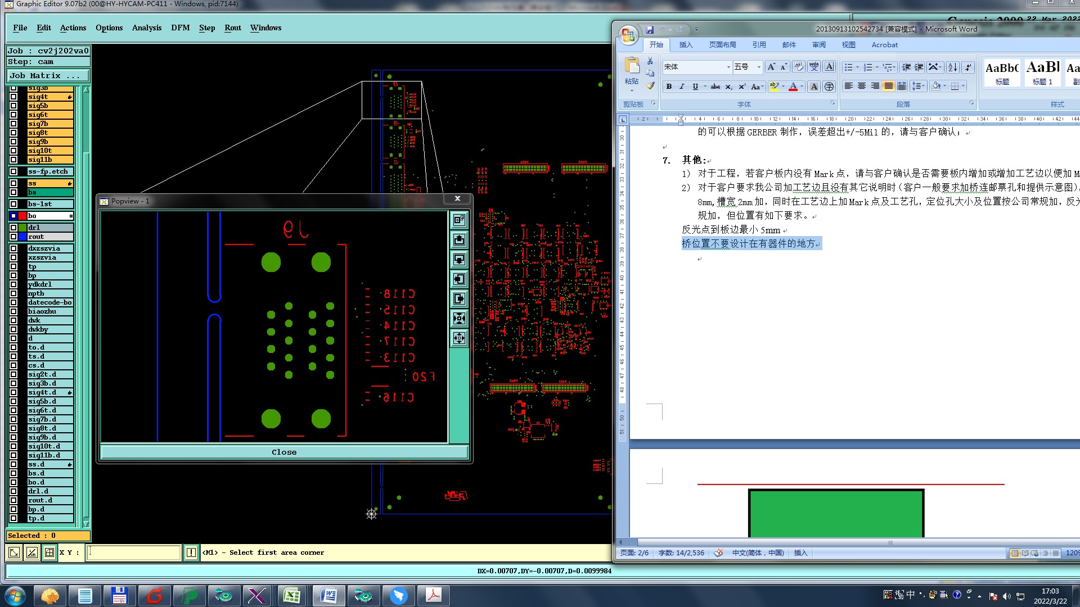Click the X Y coordinate input field

click(x=134, y=552)
